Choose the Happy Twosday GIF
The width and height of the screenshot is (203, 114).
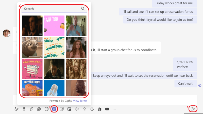point(54,47)
